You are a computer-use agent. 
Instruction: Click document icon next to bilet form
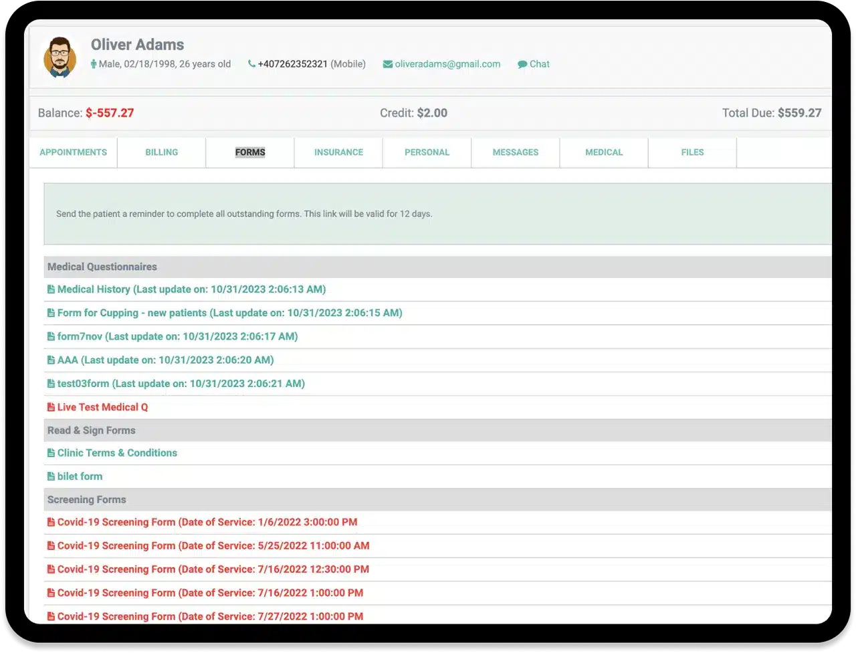click(x=51, y=477)
